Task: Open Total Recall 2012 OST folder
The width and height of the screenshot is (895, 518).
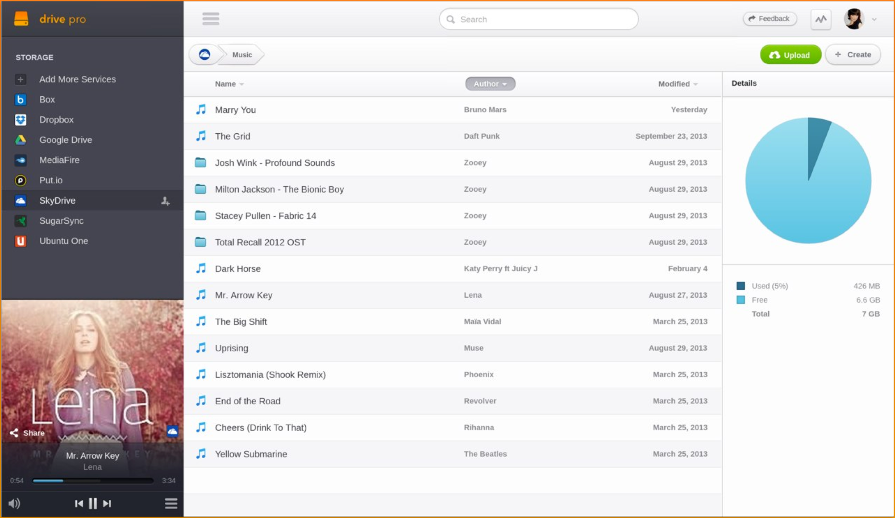Action: pos(453,243)
